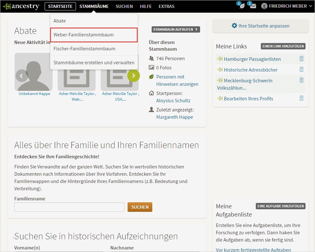Click the photo icon beside 0 Fotos
The image size is (315, 252).
pos(151,67)
